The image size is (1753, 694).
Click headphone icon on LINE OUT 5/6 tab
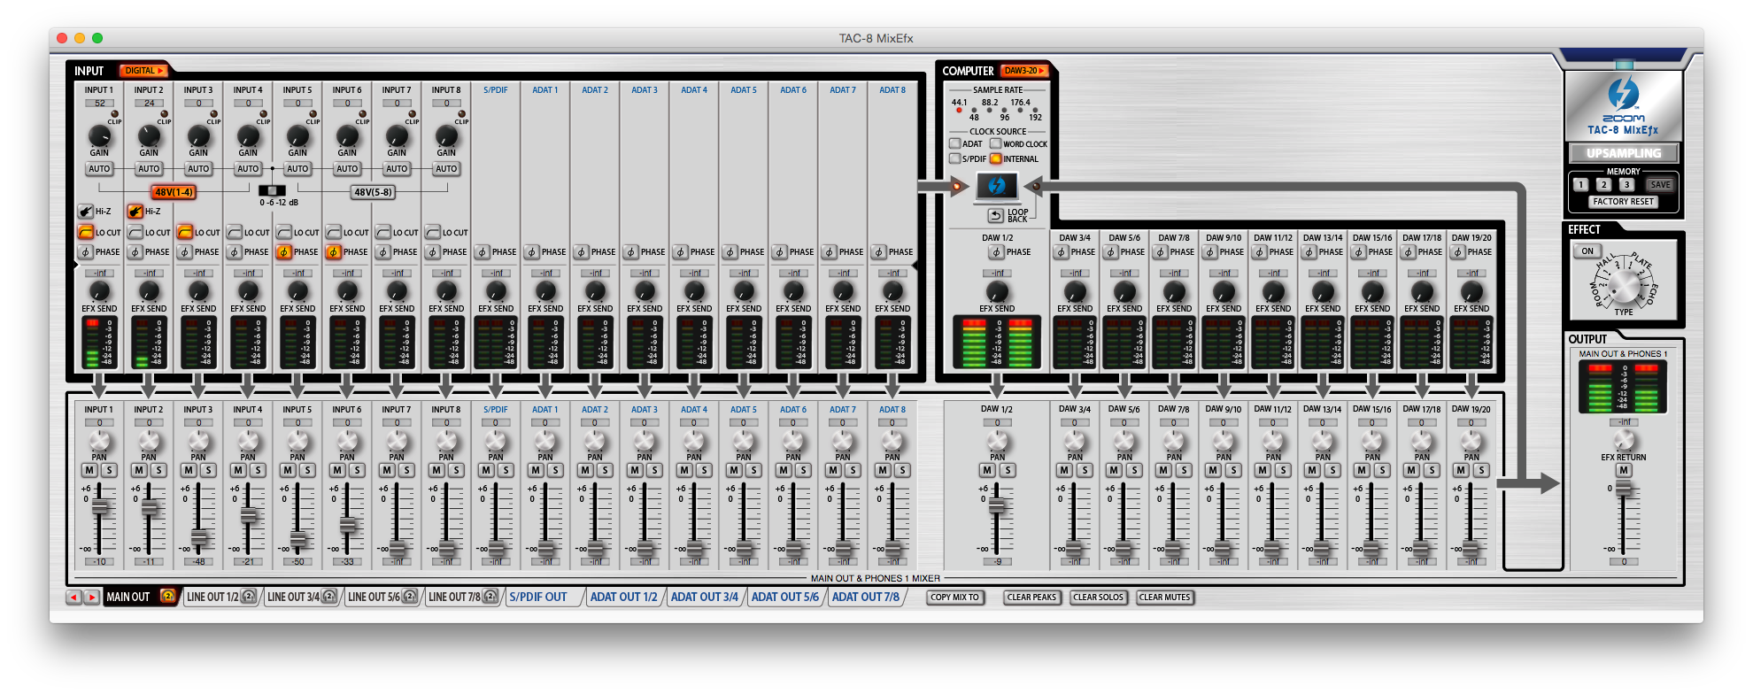(x=410, y=597)
